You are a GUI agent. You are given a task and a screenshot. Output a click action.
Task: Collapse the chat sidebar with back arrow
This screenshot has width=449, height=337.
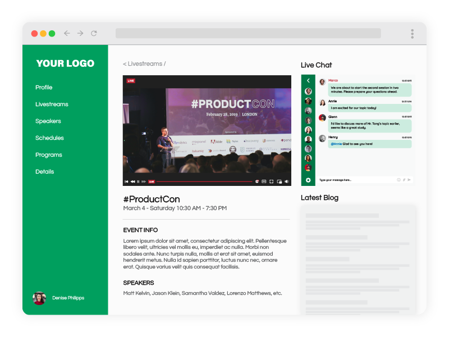(308, 81)
